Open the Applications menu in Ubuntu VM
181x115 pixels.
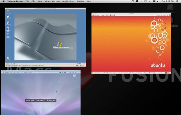point(97,15)
